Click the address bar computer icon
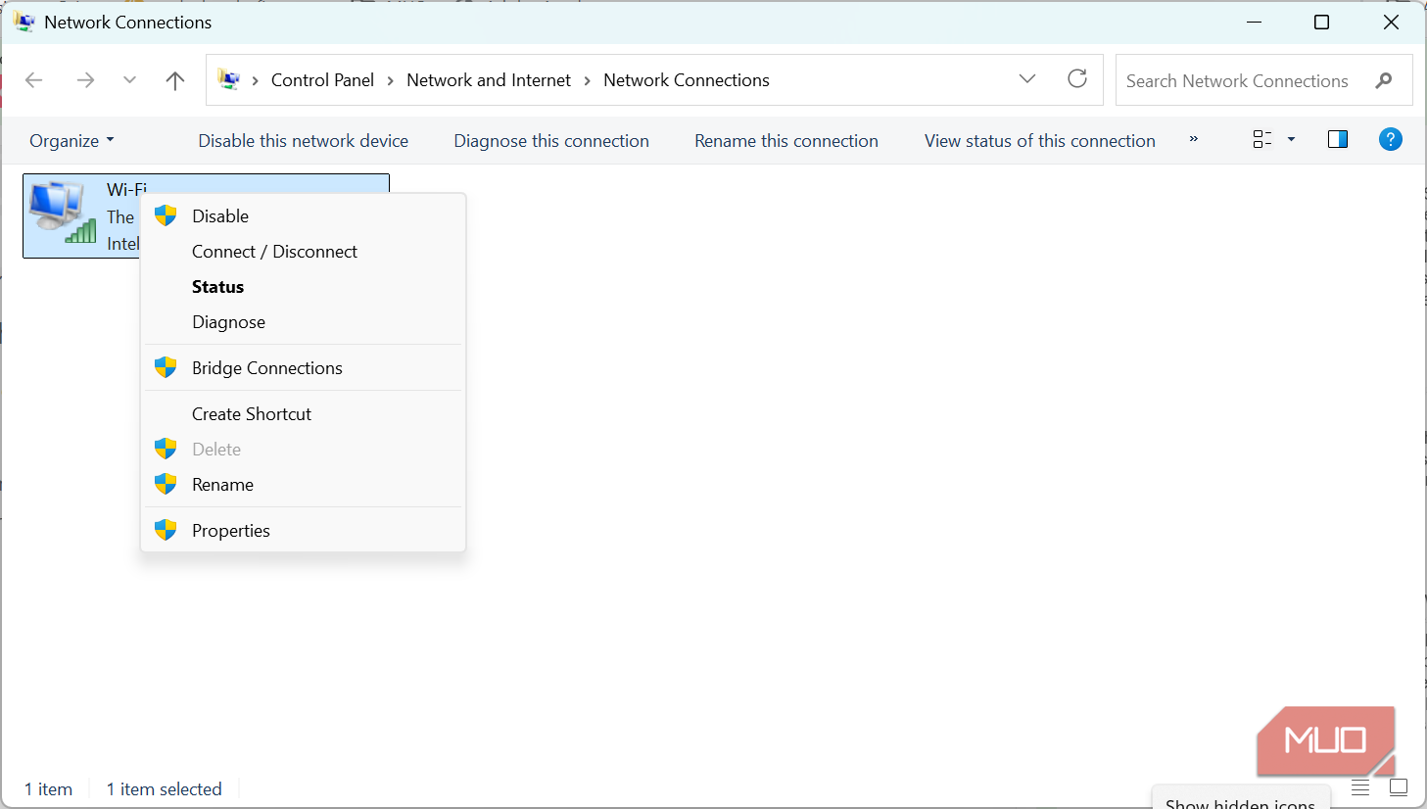The width and height of the screenshot is (1427, 809). click(x=229, y=79)
